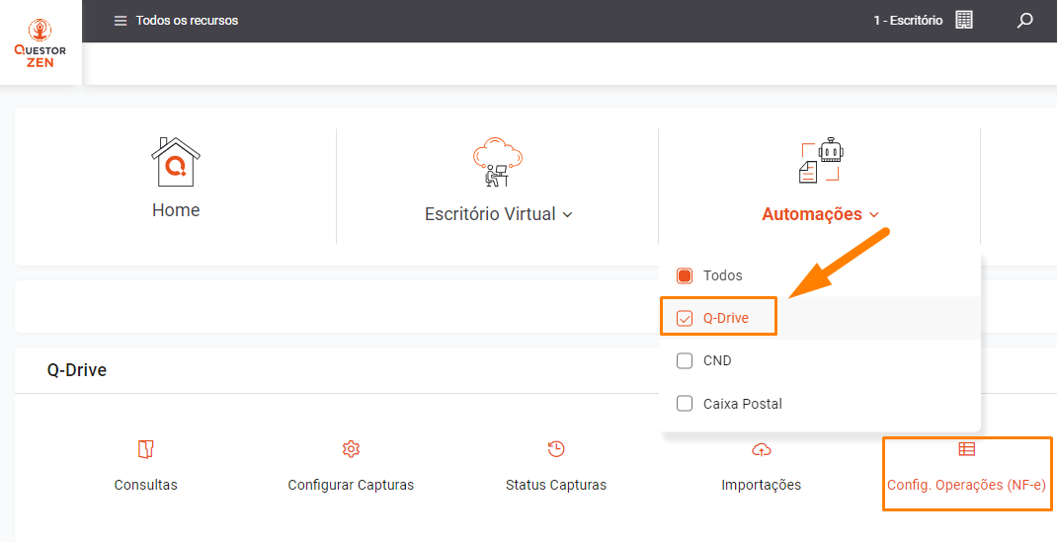Open Status Capturas
The width and height of the screenshot is (1057, 542).
click(556, 485)
